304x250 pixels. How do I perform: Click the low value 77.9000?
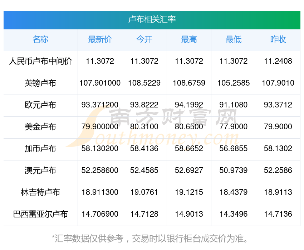click(x=234, y=127)
